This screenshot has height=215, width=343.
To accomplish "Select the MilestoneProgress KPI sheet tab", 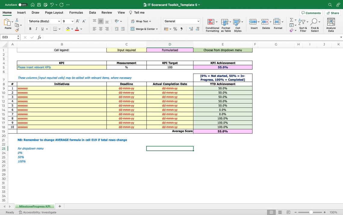I will pos(35,206).
